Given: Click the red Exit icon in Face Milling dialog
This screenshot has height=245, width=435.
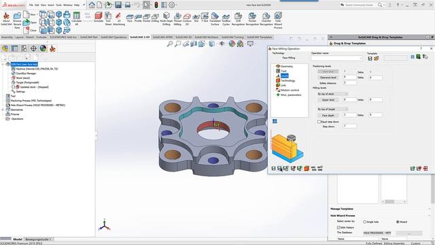Looking at the screenshot, I should tap(425, 168).
